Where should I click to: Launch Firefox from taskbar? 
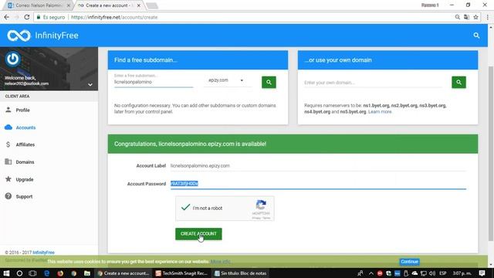coord(60,273)
